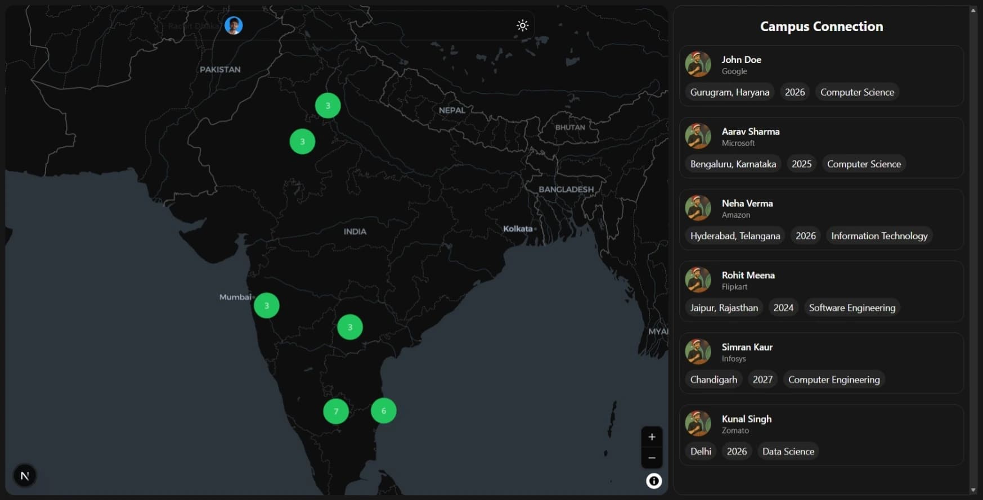Open the map attribution info icon
Viewport: 983px width, 500px height.
pyautogui.click(x=653, y=481)
